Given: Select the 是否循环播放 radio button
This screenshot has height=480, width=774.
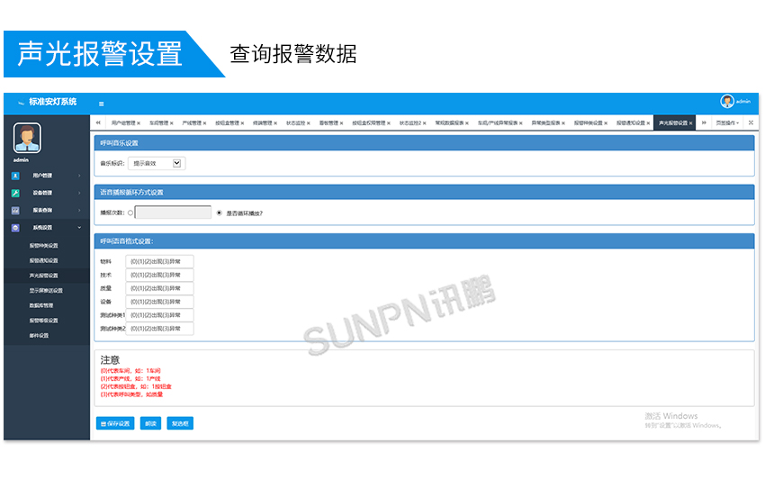Looking at the screenshot, I should (x=220, y=213).
